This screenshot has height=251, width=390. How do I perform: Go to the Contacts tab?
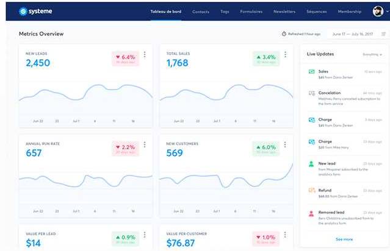[x=200, y=12]
